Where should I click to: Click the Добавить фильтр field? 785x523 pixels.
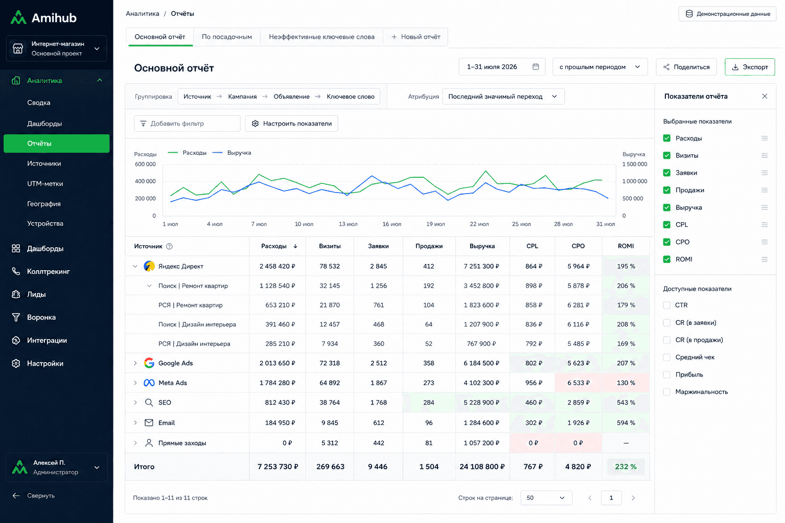pos(187,124)
